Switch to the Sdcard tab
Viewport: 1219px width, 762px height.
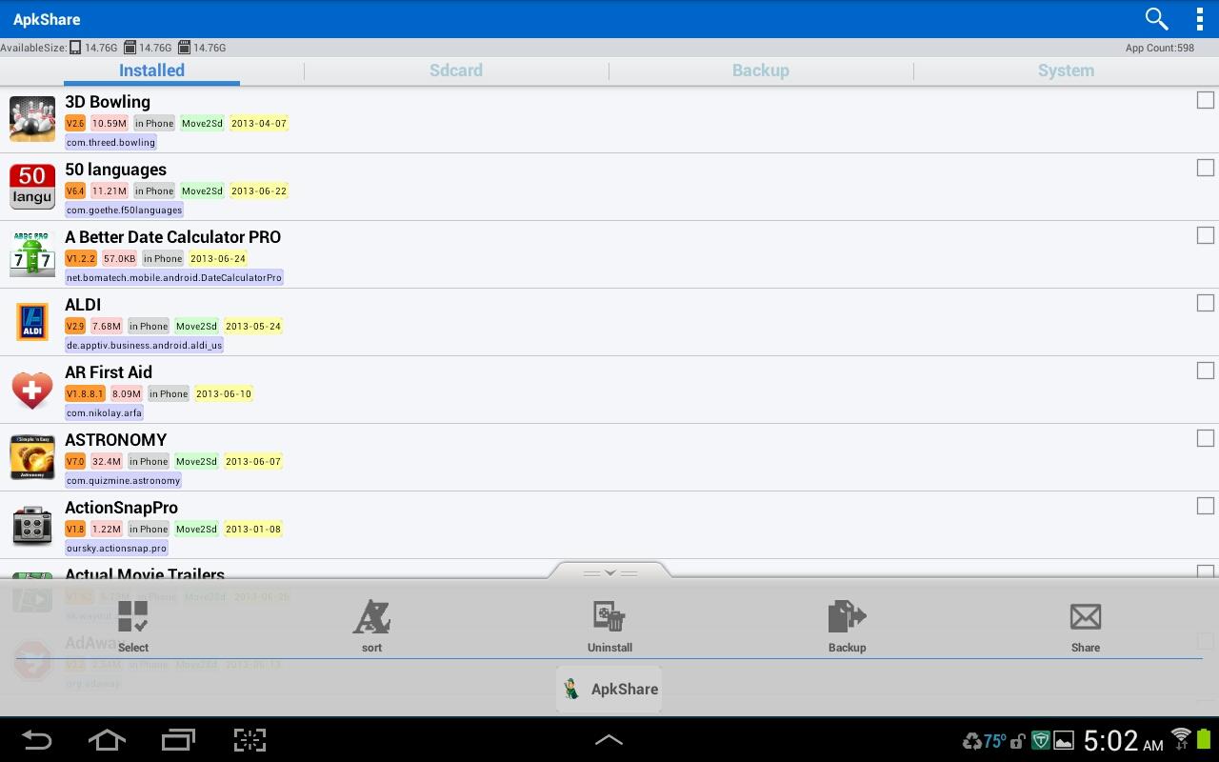456,70
